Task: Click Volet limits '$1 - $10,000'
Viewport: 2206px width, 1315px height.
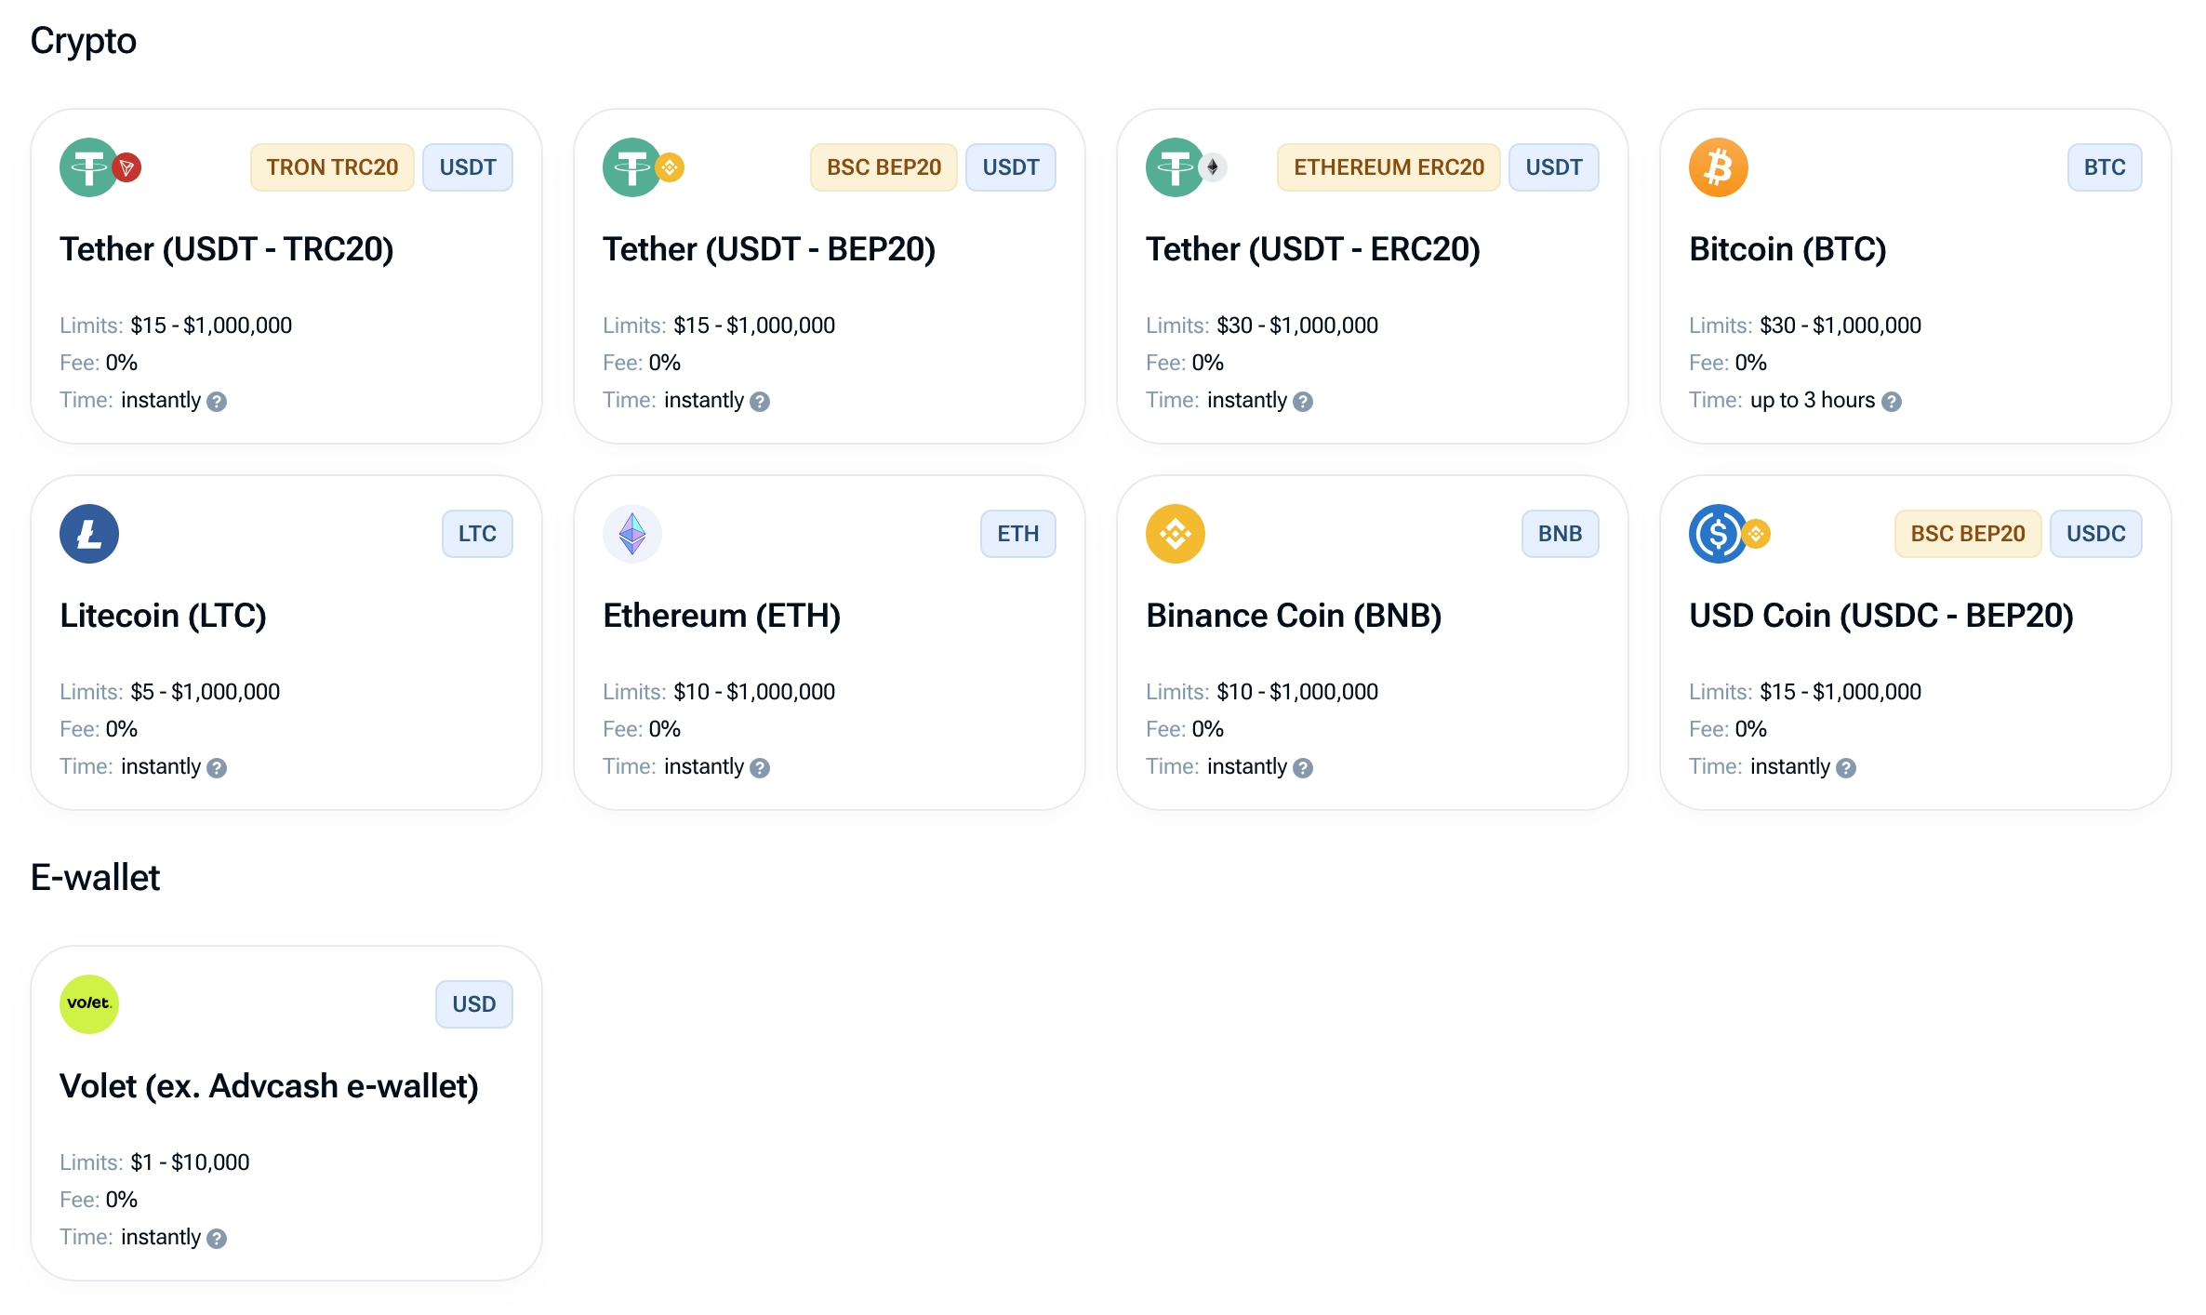Action: [190, 1162]
